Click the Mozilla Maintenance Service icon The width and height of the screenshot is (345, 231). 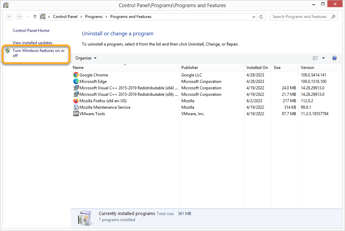click(76, 107)
